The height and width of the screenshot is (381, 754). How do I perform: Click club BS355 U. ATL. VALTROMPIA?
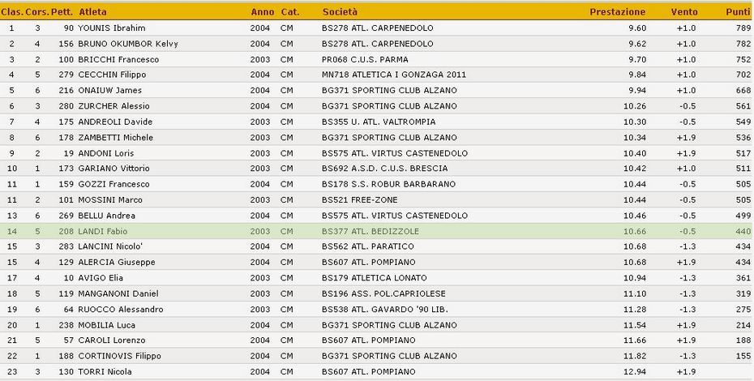(379, 122)
